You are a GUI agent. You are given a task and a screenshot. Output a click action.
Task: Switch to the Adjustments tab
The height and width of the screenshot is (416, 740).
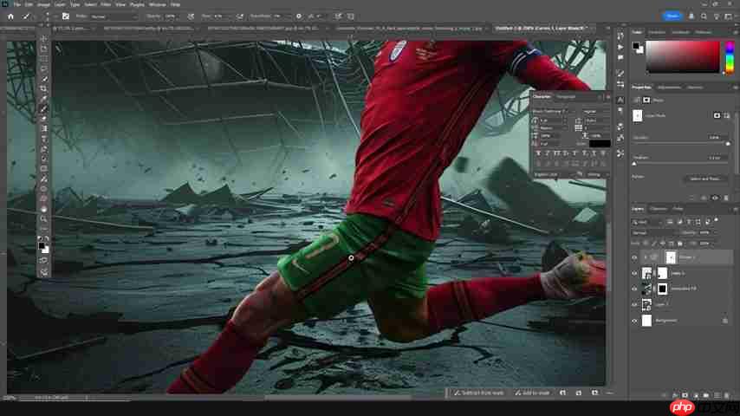coord(669,88)
